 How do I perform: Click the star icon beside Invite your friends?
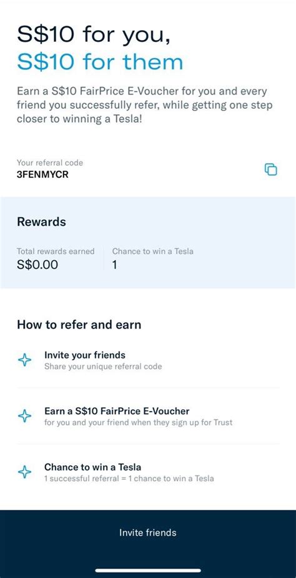tap(25, 360)
